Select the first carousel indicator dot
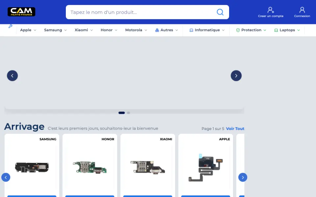Screen dimensions: 316x197 [x=121, y=113]
